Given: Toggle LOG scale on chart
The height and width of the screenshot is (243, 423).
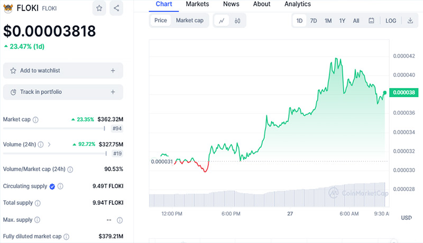Looking at the screenshot, I should pyautogui.click(x=391, y=21).
